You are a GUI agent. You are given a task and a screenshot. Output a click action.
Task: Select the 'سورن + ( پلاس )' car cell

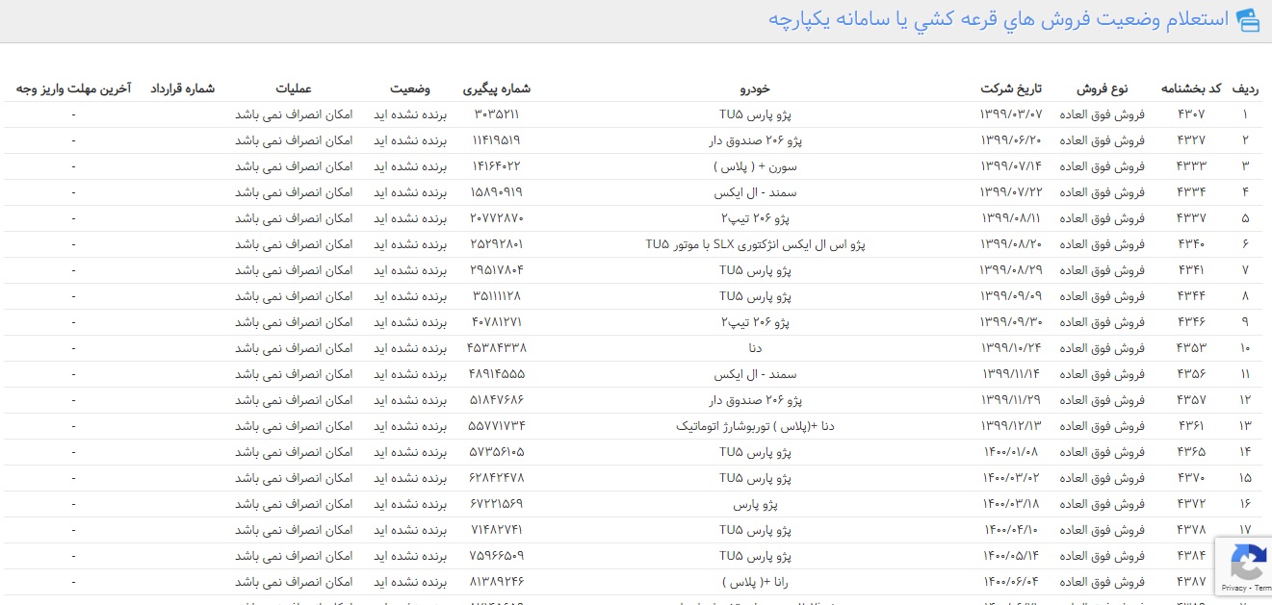pos(755,166)
